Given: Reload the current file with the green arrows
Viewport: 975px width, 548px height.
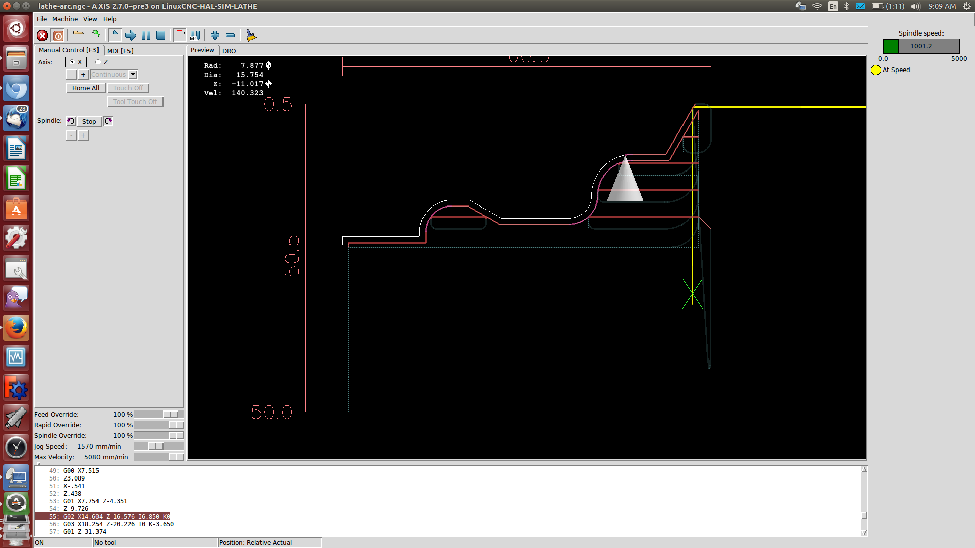Looking at the screenshot, I should coord(95,36).
